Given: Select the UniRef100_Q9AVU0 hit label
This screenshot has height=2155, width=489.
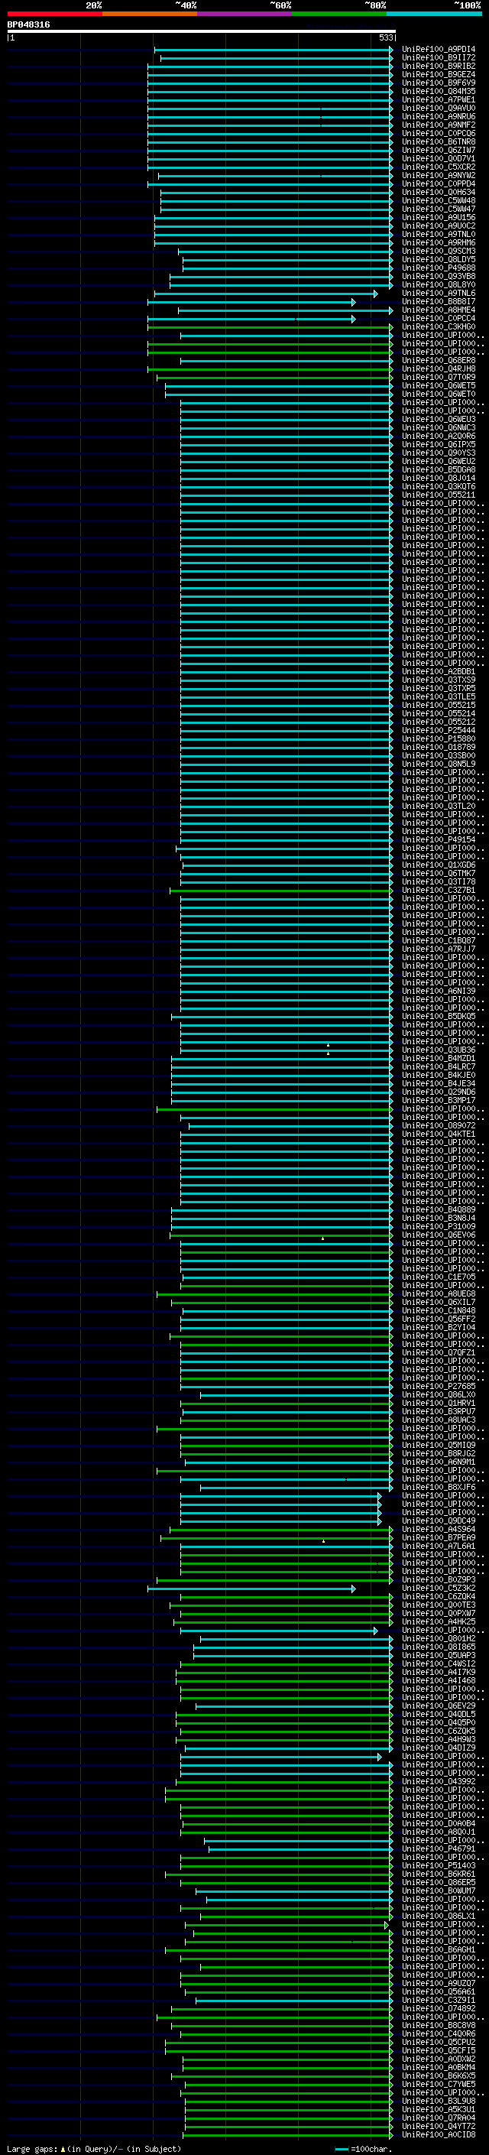Looking at the screenshot, I should tap(438, 108).
